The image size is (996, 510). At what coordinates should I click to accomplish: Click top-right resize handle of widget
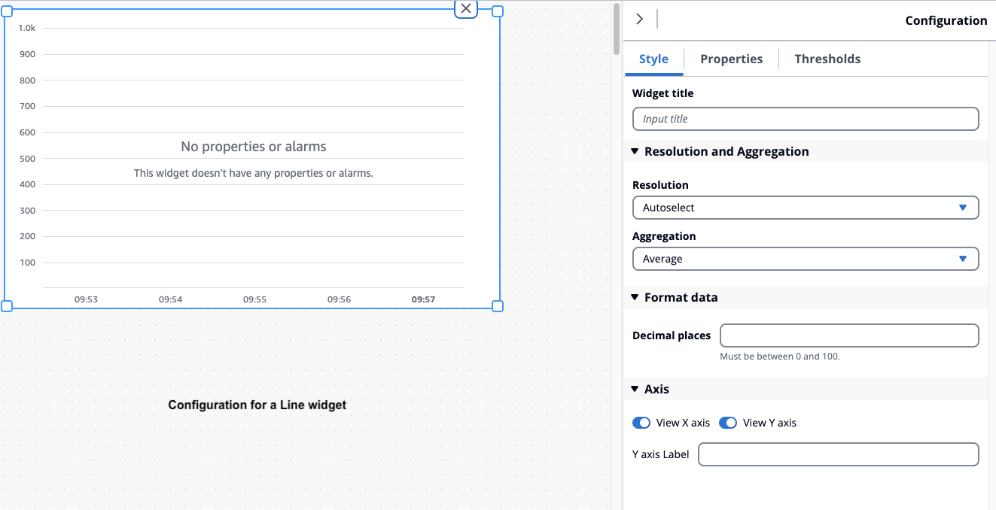(497, 11)
